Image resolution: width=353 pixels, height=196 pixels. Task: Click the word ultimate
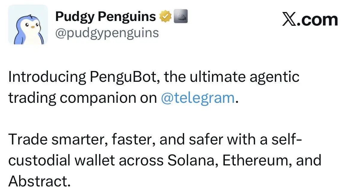coord(217,77)
